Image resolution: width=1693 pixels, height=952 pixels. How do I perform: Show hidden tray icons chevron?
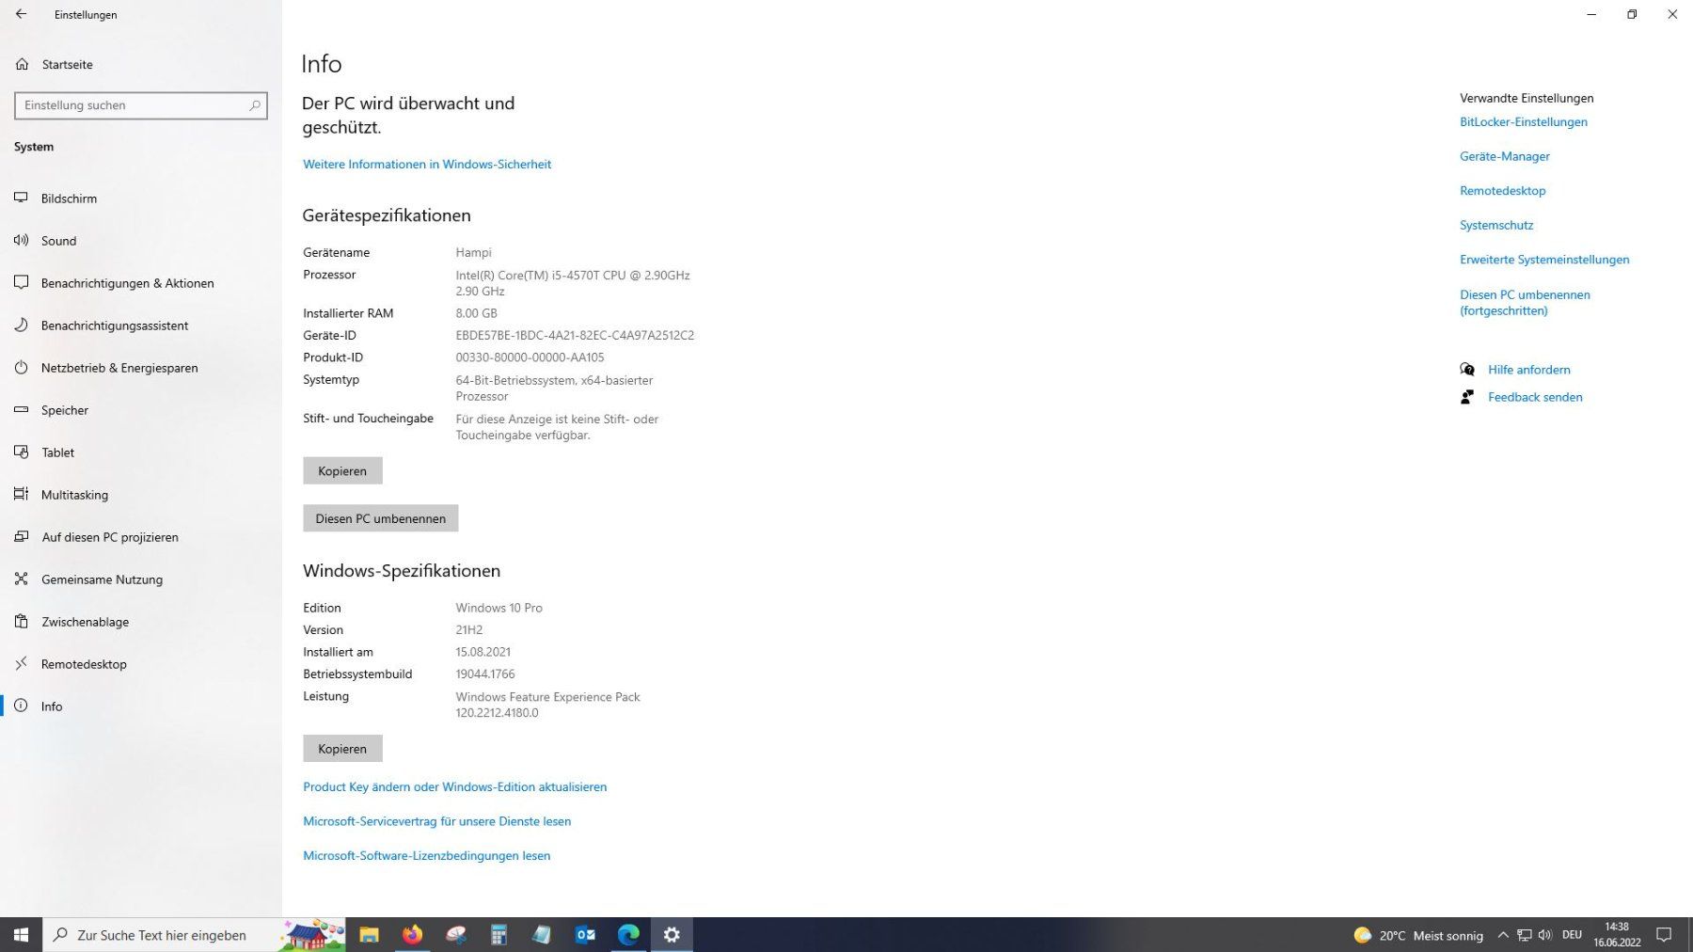pyautogui.click(x=1503, y=935)
